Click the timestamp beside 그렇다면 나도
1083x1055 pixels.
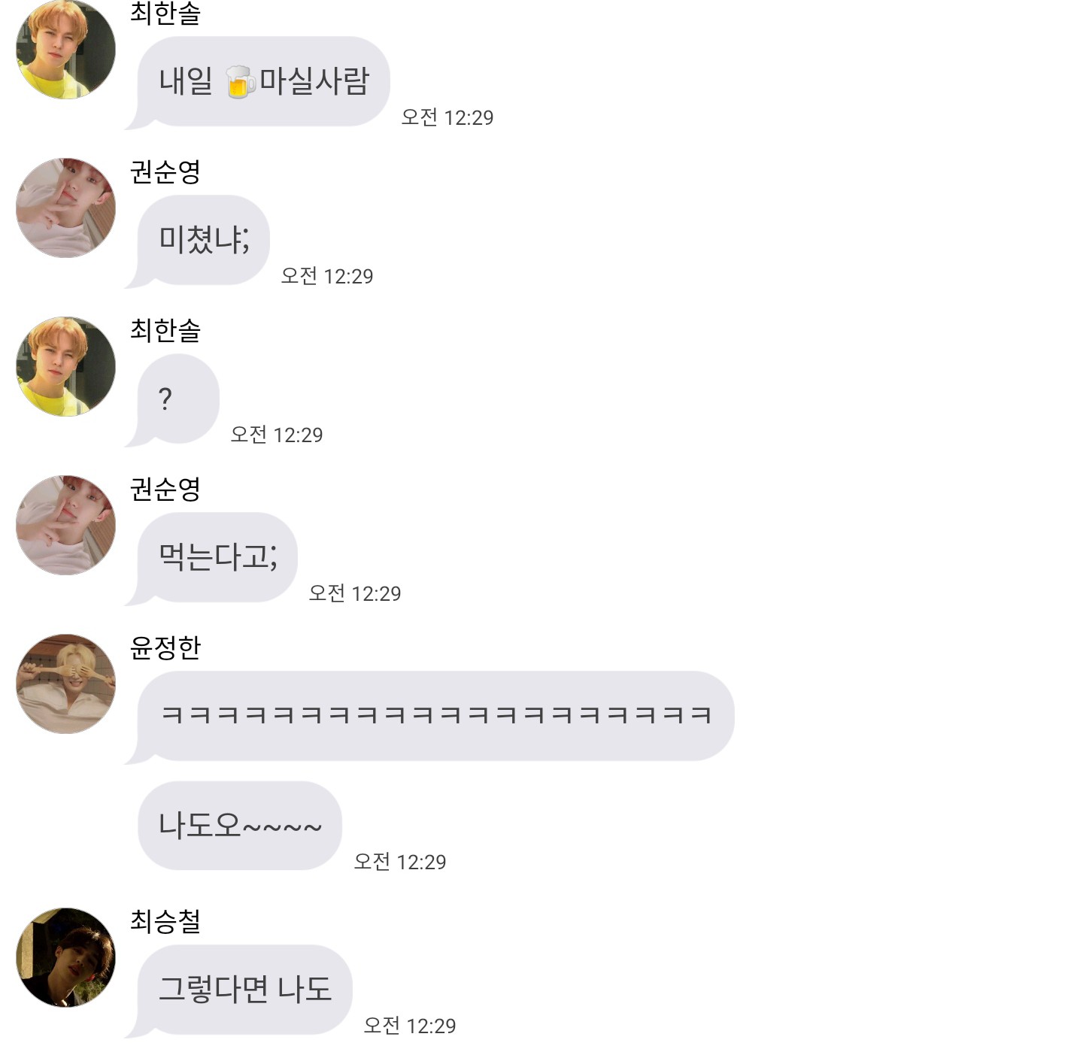tap(410, 1026)
